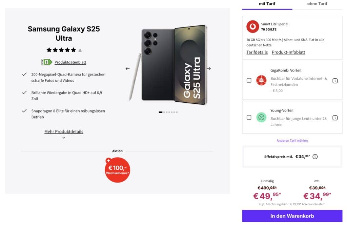Click the chevron below Mehr Produktdetails
The height and width of the screenshot is (225, 347).
(x=64, y=138)
